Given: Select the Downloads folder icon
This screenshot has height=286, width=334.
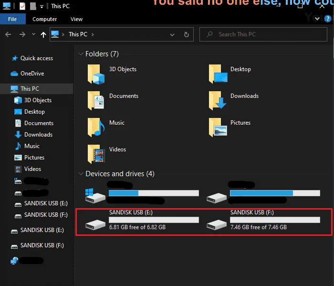Looking at the screenshot, I should pos(218,101).
